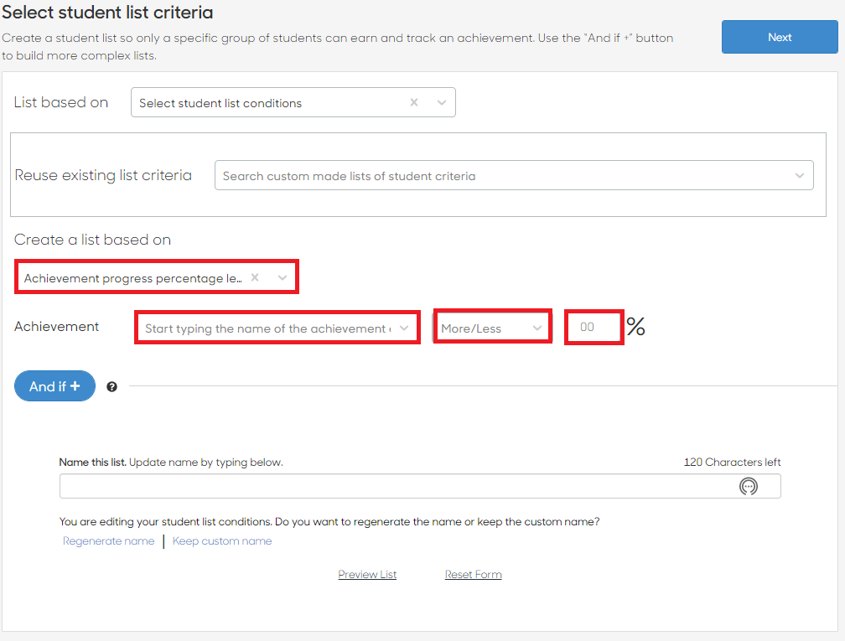Image resolution: width=845 pixels, height=641 pixels.
Task: Click the percentage value input box
Action: pos(594,327)
